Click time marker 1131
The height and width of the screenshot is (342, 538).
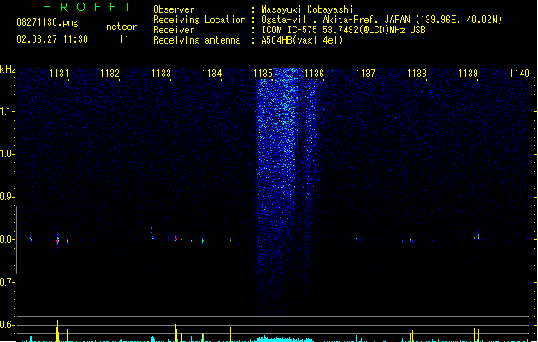pos(59,74)
